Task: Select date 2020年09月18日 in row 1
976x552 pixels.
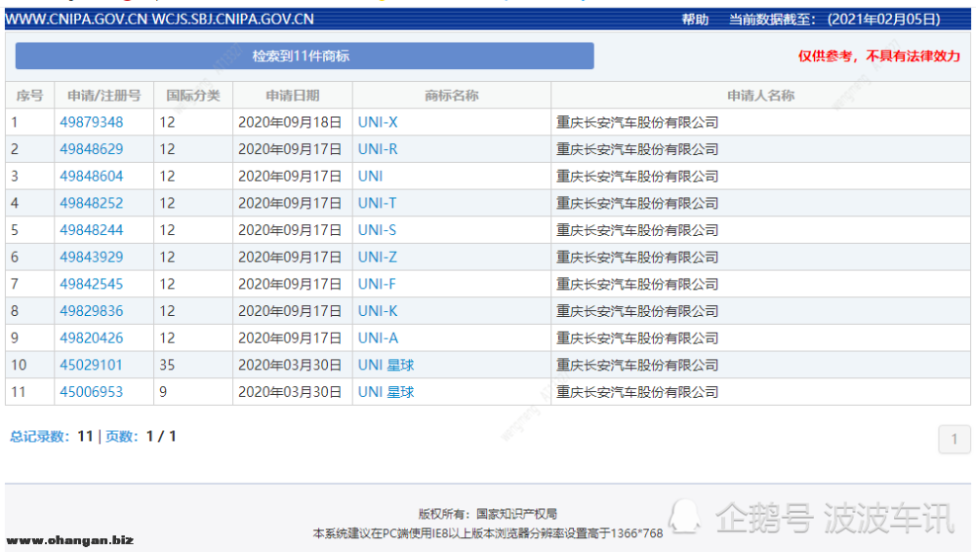Action: pos(290,123)
